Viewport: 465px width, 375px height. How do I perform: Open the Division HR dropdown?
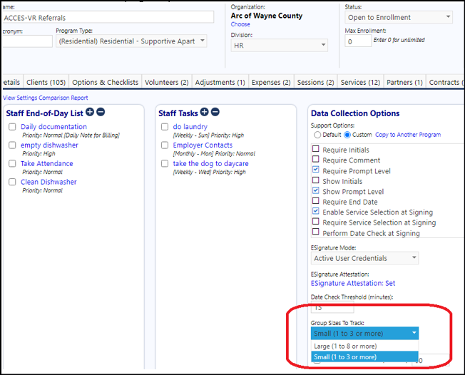point(280,46)
